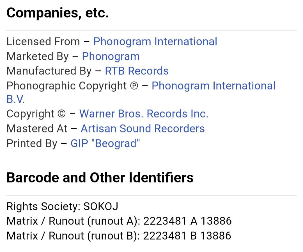Click the Mastered At label
Viewport: 303px width, 252px height.
(x=37, y=129)
